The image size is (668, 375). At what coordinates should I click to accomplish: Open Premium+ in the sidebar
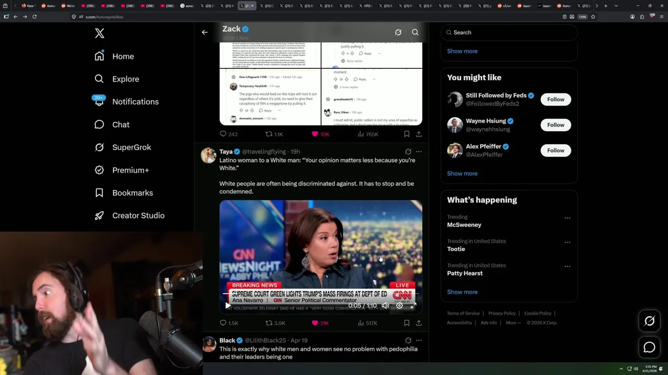coord(122,170)
